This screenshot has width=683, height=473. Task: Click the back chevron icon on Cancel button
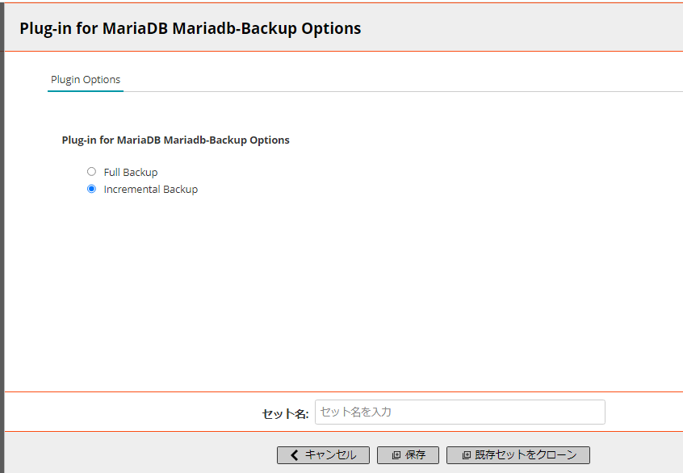[295, 455]
